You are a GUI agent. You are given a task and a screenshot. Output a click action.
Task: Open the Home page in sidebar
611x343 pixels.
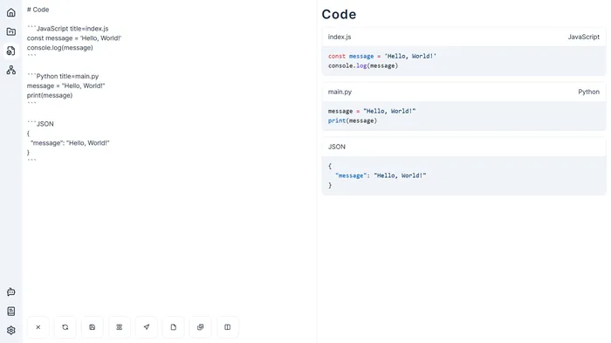click(10, 12)
